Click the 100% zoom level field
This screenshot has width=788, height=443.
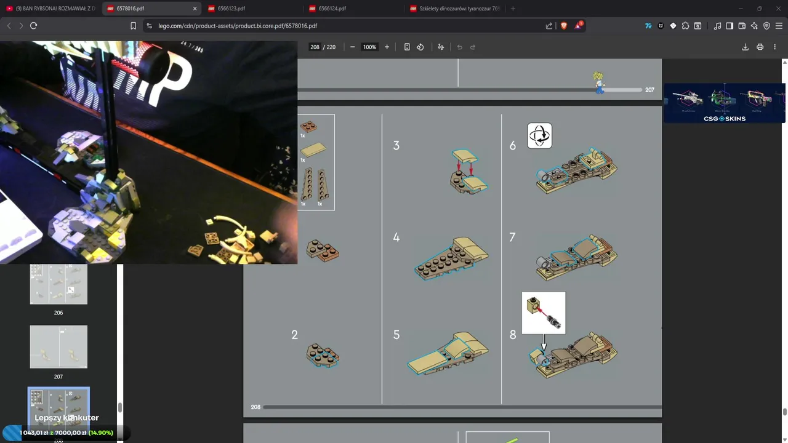(x=369, y=47)
